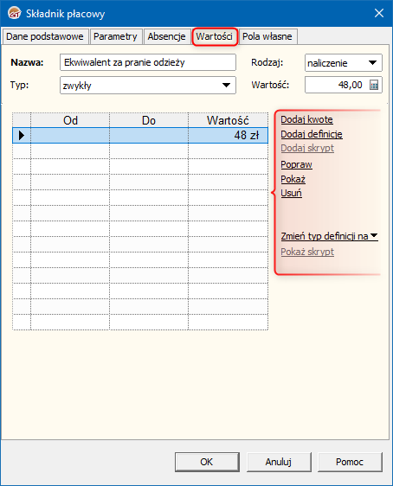Click the application logo in title bar
This screenshot has height=486, width=393.
(x=14, y=13)
